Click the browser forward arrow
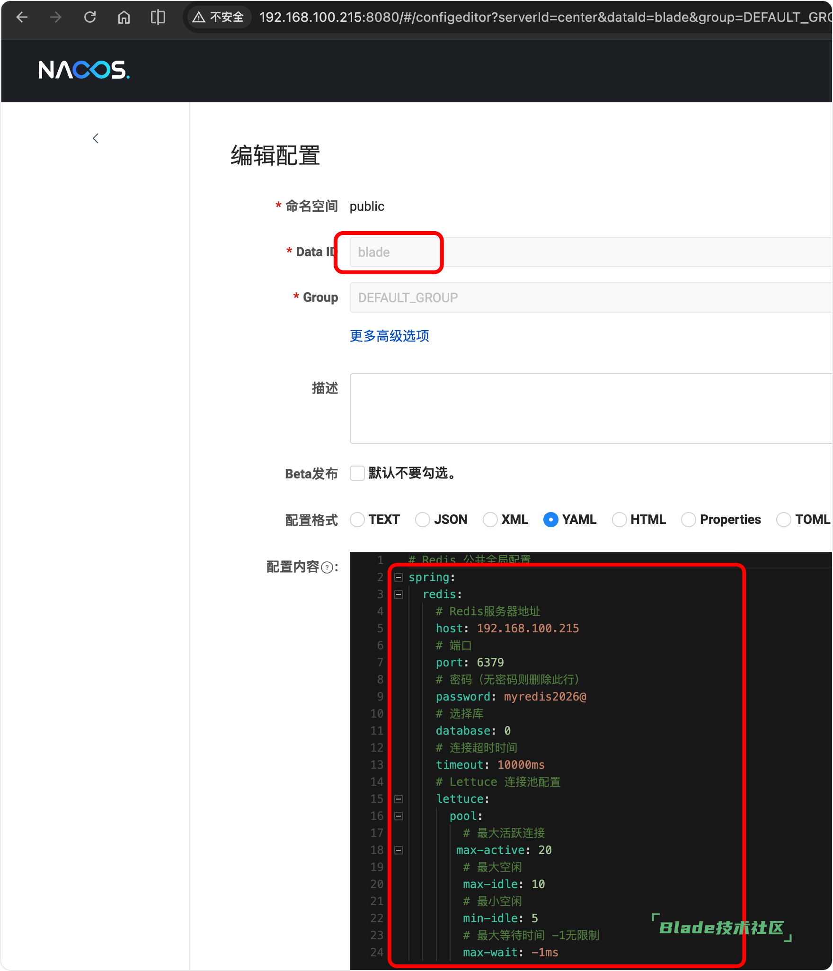The image size is (833, 971). (x=56, y=18)
